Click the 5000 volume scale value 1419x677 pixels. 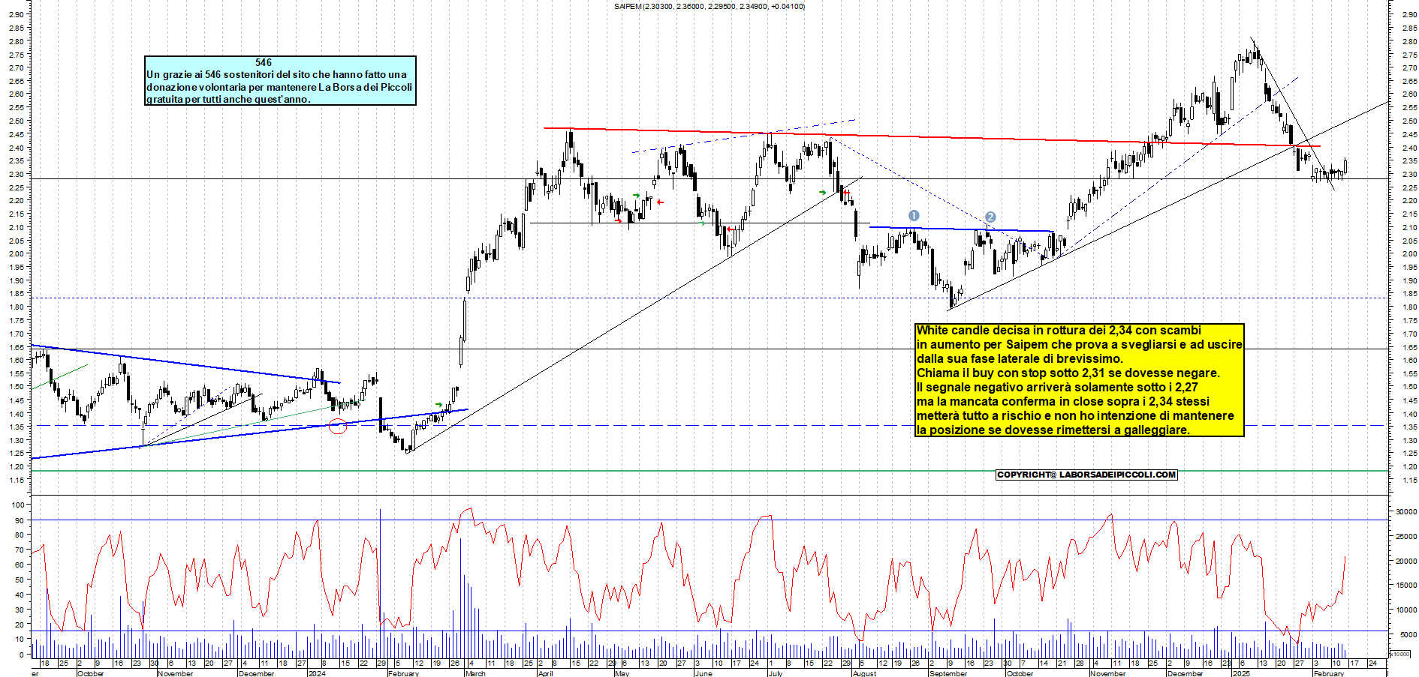1408,634
